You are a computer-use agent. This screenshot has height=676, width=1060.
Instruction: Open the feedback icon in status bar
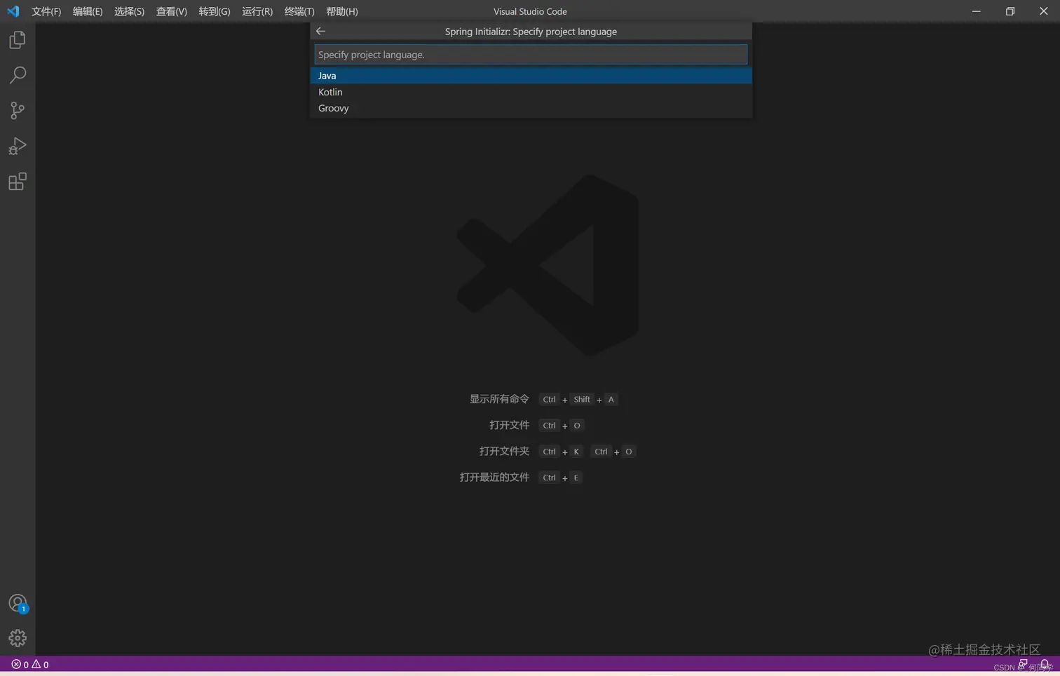click(1024, 664)
